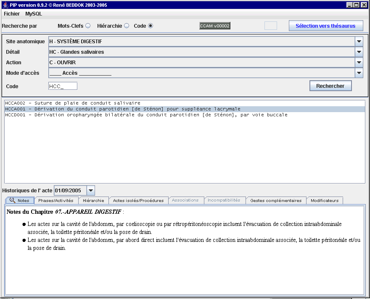Select result HCCD001 Dérivation oropharyngée bilatérale
The height and width of the screenshot is (299, 370).
(x=185, y=115)
